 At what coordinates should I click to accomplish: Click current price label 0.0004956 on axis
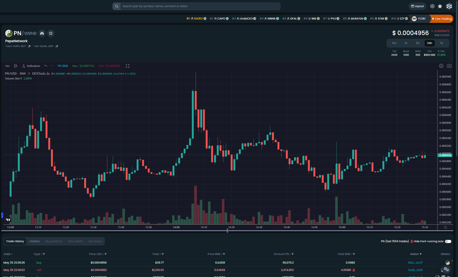tap(445, 155)
